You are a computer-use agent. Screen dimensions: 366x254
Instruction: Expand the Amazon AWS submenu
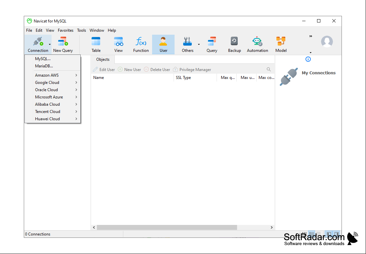pyautogui.click(x=53, y=75)
